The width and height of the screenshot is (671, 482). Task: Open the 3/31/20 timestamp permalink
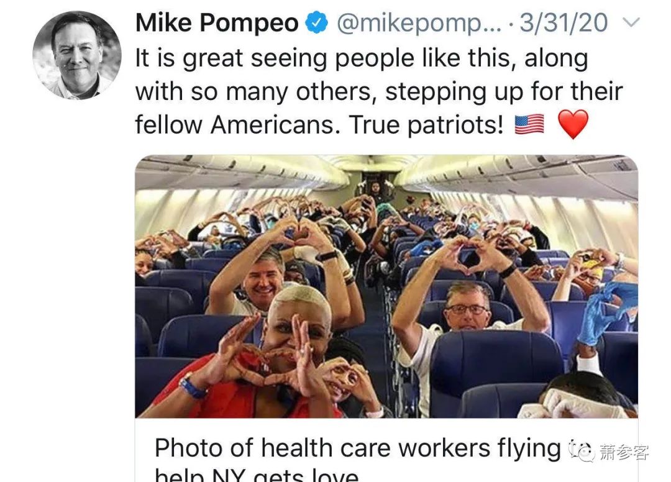click(564, 23)
